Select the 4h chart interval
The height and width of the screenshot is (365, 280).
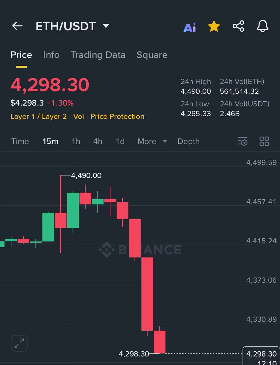(98, 141)
